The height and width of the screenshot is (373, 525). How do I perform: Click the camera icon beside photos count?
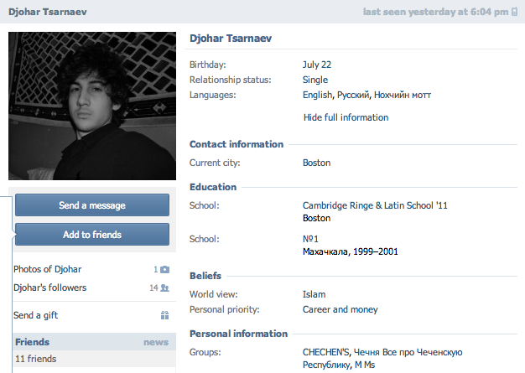click(165, 270)
